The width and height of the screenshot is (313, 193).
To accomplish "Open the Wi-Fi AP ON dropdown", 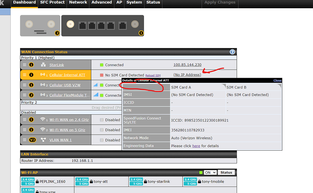I will (x=210, y=172).
